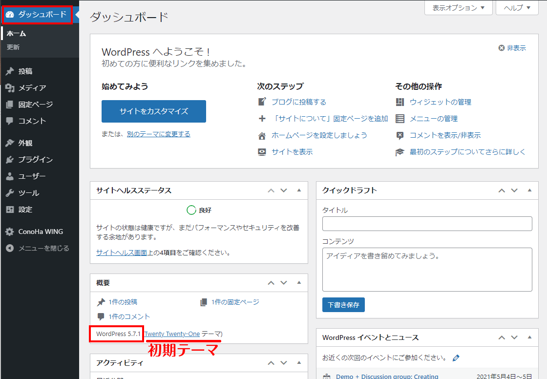Open Demo + Discussion group event link

point(387,376)
